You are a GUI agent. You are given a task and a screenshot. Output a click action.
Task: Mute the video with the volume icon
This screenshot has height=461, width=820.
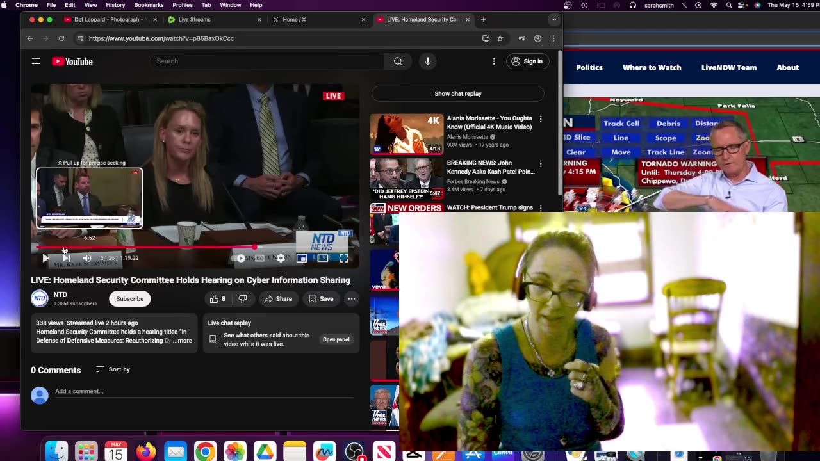click(x=87, y=258)
